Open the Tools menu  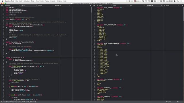coord(47,1)
